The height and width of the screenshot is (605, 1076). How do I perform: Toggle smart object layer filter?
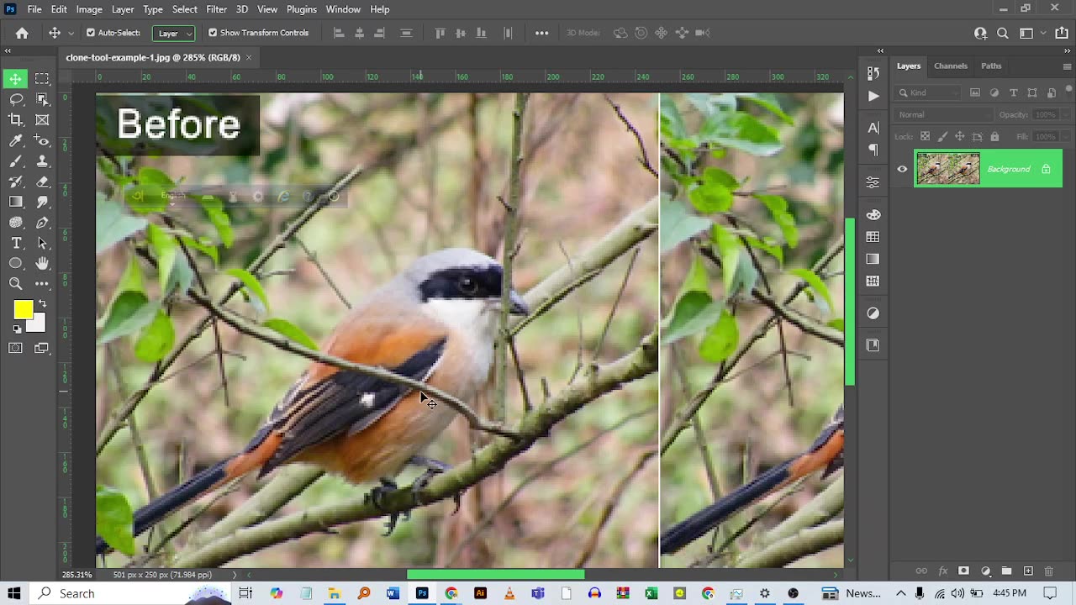coord(1052,92)
